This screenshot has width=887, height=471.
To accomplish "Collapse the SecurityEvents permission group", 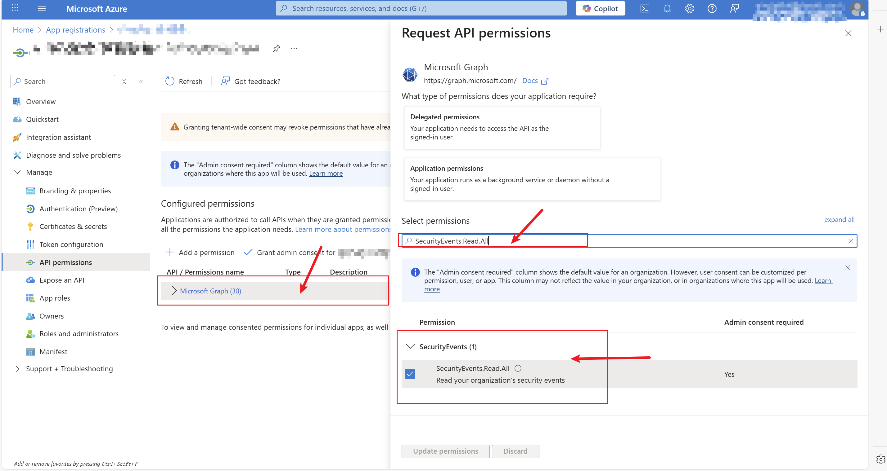I will [410, 346].
